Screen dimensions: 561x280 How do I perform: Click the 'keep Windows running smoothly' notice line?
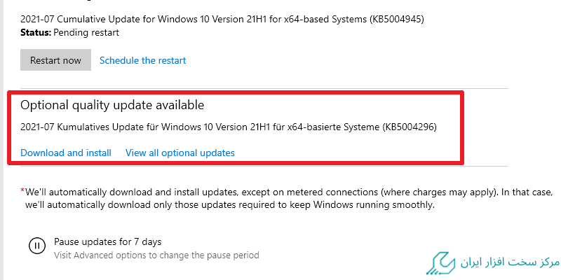tap(230, 206)
